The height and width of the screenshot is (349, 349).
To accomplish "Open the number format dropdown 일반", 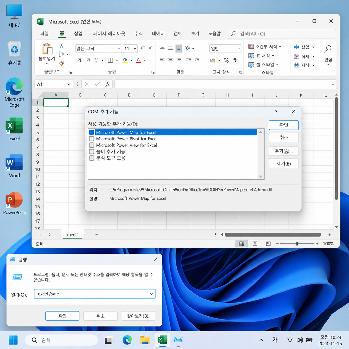I will pos(238,48).
